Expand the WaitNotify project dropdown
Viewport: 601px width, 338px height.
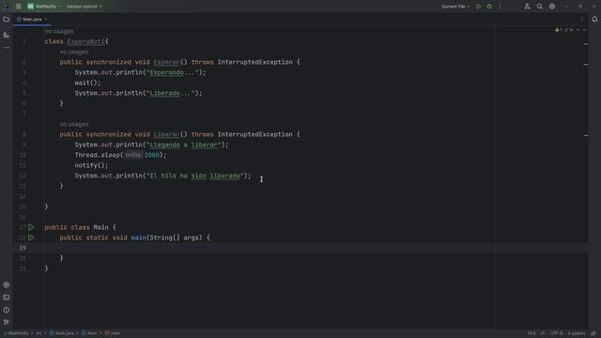(44, 7)
